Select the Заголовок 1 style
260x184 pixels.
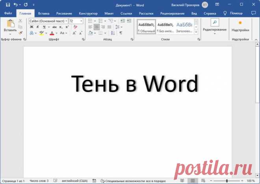(184, 27)
